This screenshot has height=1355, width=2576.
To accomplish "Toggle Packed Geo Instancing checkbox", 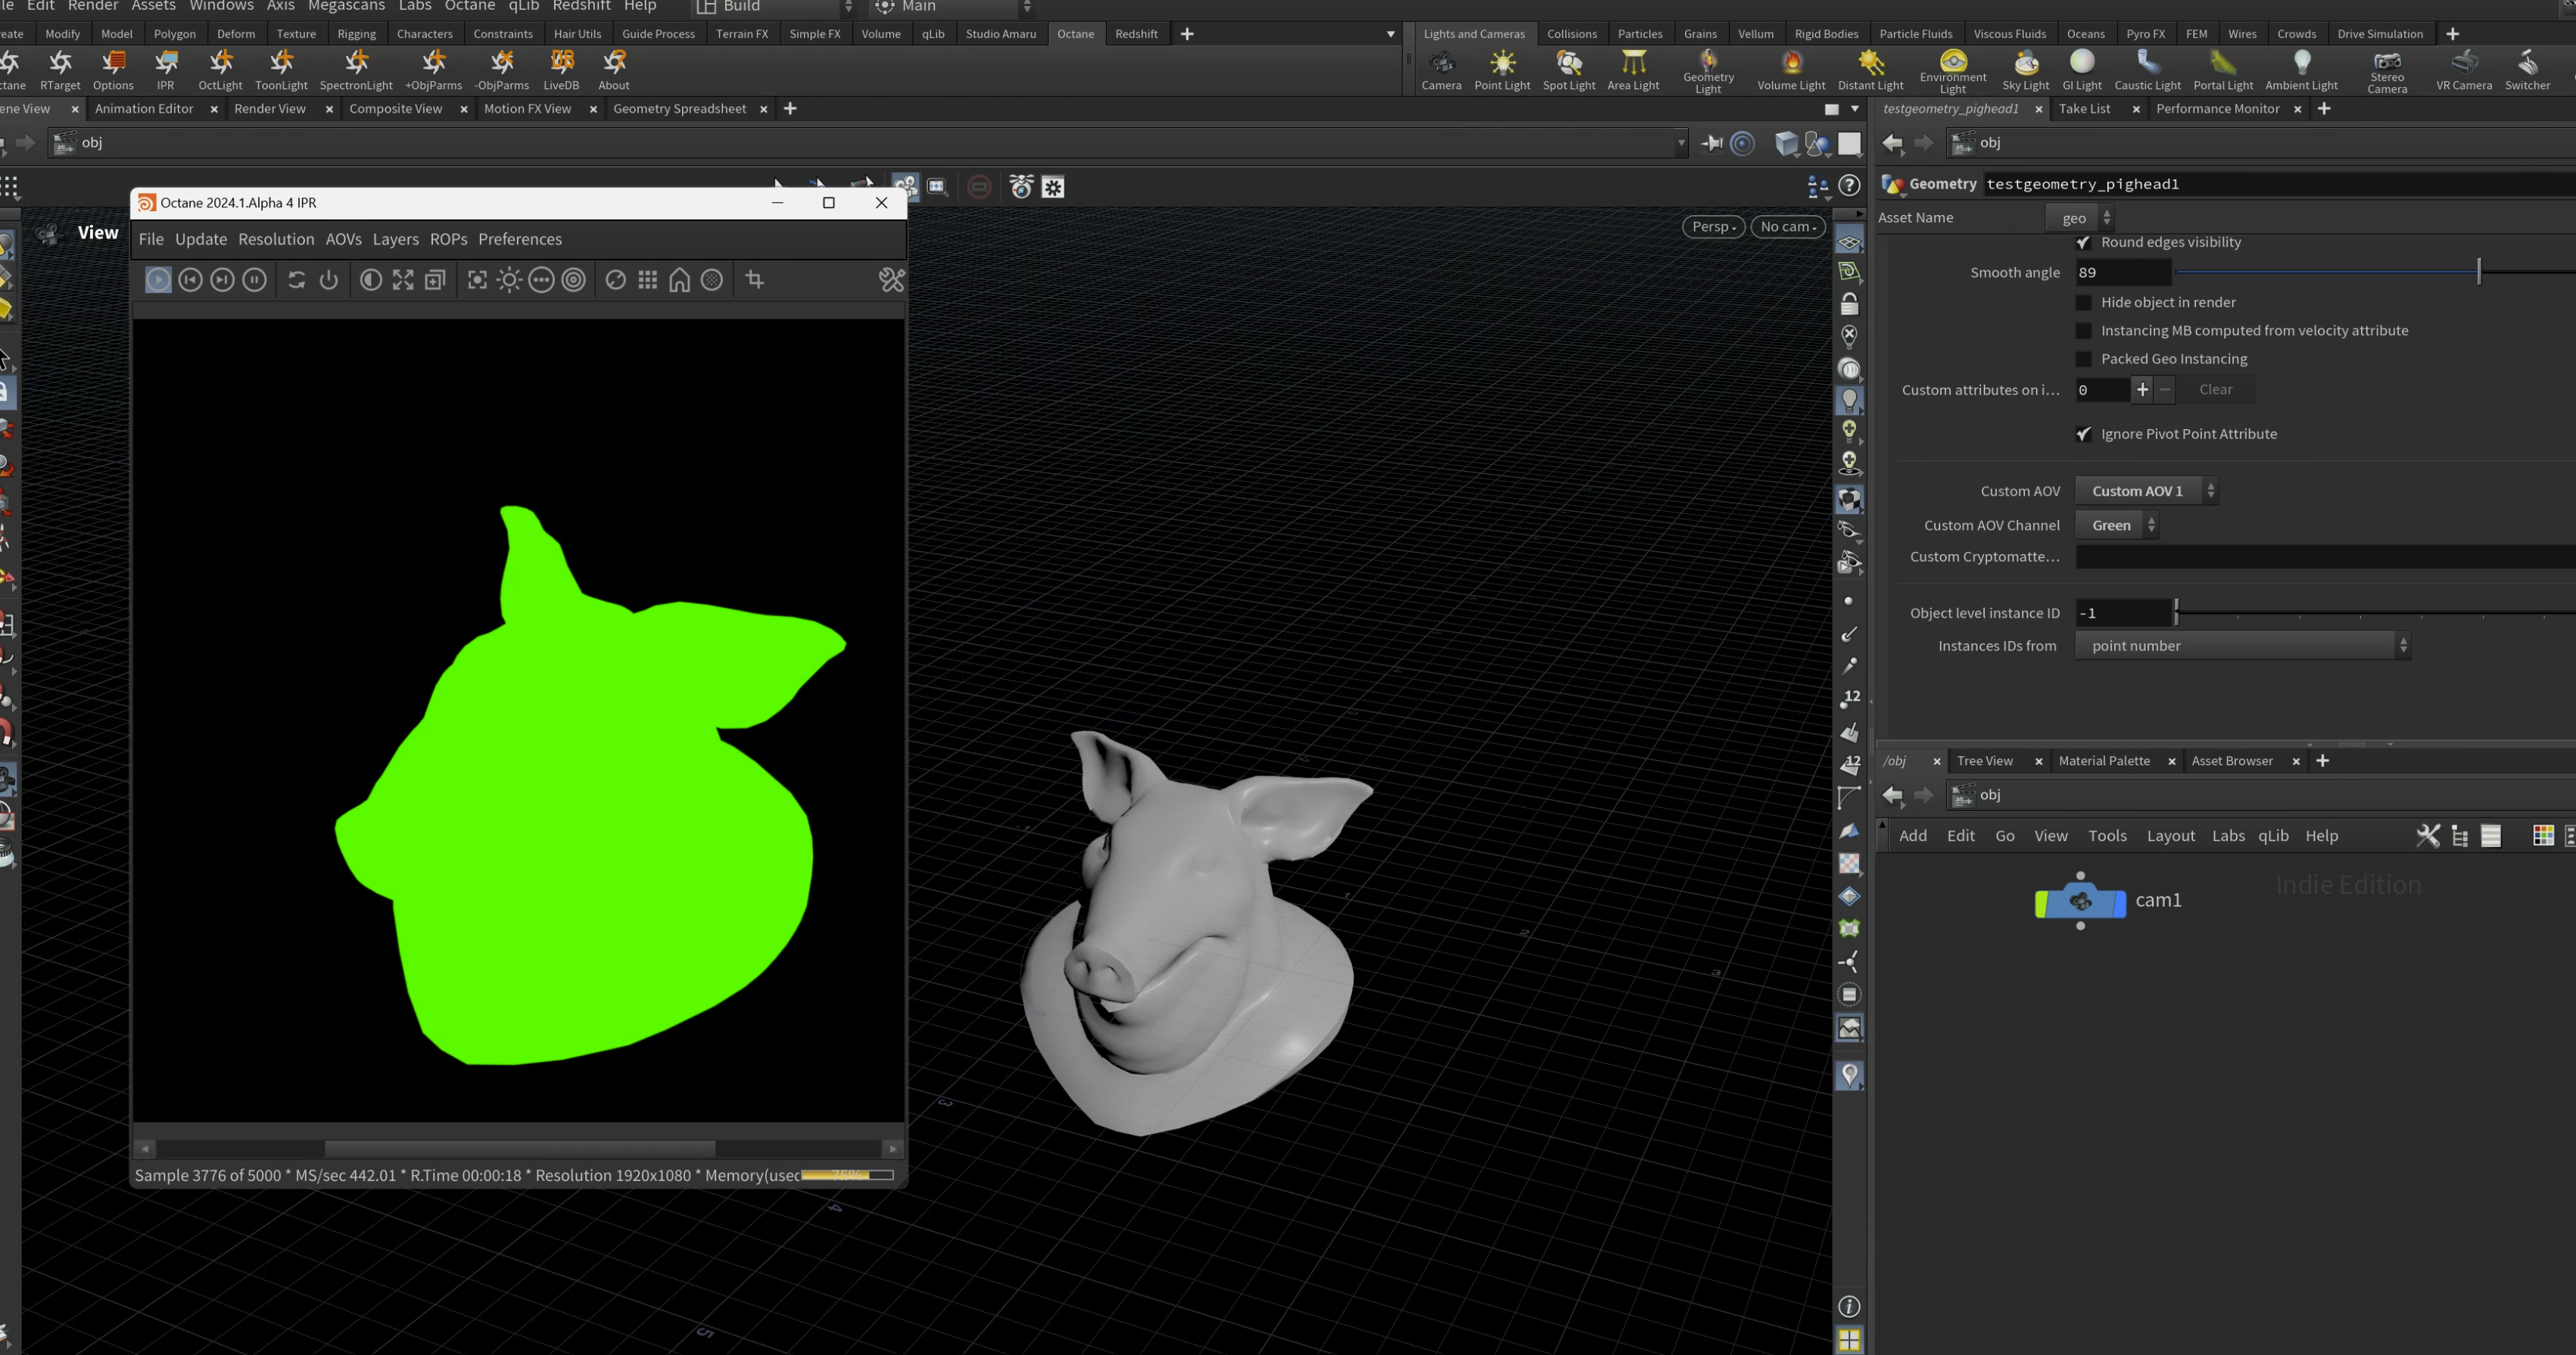I will click(x=2084, y=359).
